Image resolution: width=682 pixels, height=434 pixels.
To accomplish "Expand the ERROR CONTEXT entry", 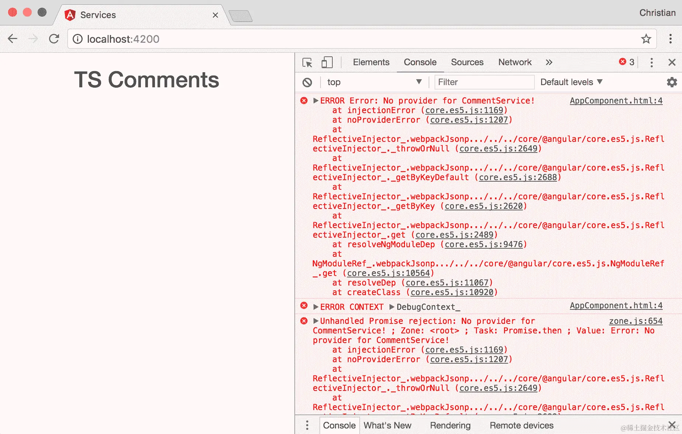I will (x=316, y=307).
